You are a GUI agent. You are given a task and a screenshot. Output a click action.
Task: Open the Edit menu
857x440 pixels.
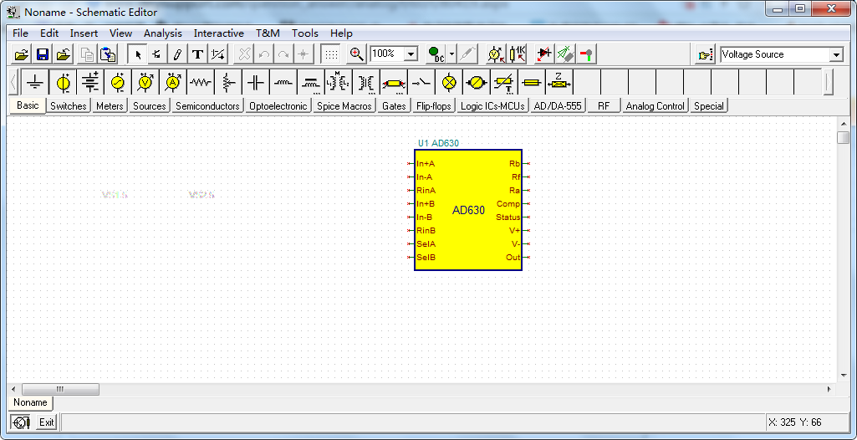click(x=49, y=33)
